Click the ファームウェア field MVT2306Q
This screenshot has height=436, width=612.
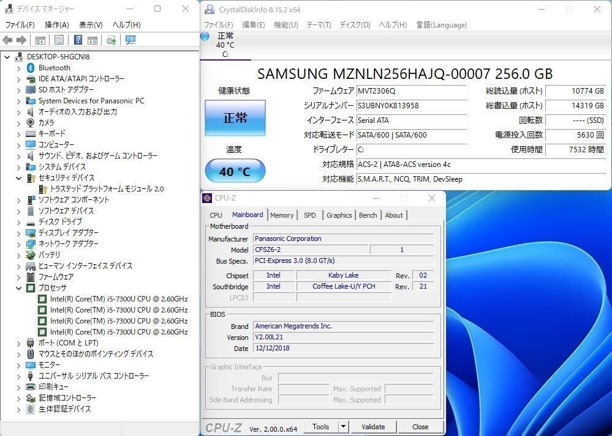(x=412, y=91)
